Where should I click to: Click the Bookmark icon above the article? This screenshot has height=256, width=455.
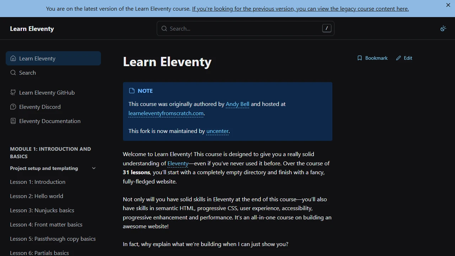pos(360,58)
